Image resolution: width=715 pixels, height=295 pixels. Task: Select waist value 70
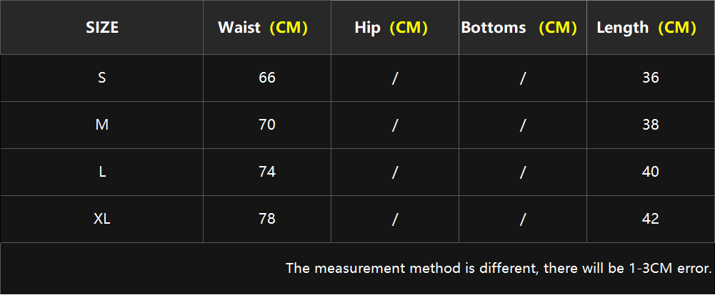click(x=267, y=125)
